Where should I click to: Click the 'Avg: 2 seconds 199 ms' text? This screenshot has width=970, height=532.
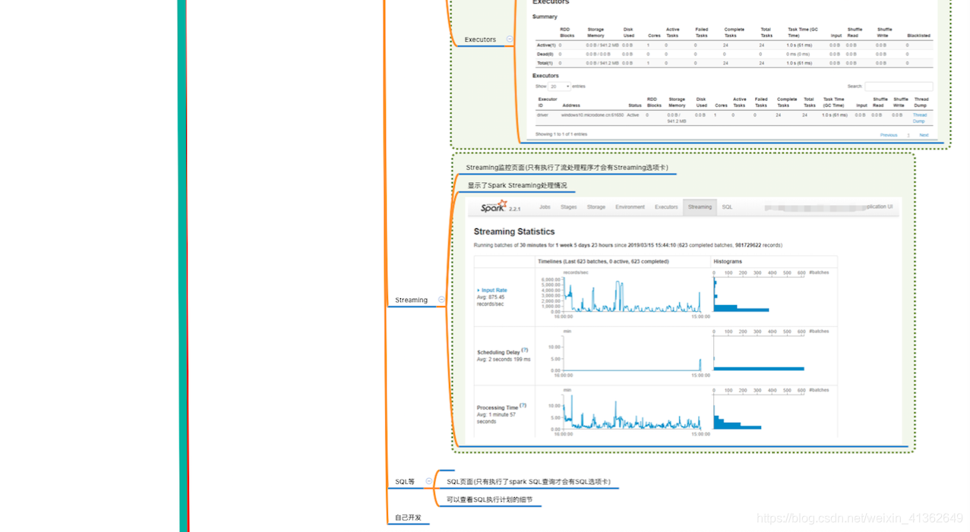504,359
